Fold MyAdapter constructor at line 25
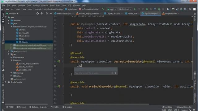 (63, 24)
